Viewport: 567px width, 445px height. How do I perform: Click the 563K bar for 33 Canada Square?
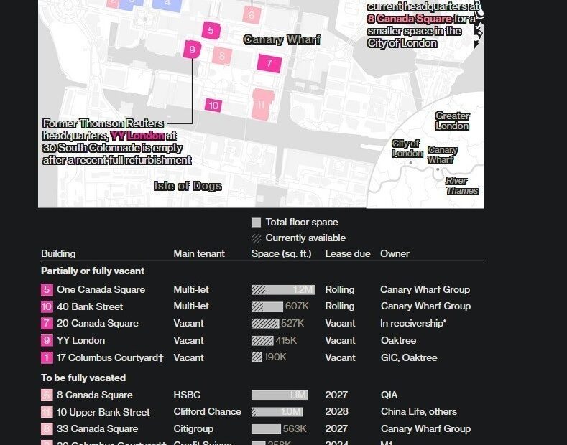point(266,428)
